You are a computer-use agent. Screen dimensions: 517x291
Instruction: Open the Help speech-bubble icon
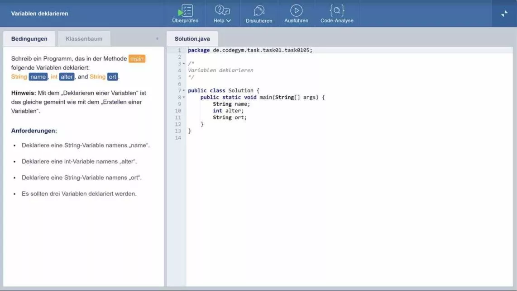tap(222, 10)
